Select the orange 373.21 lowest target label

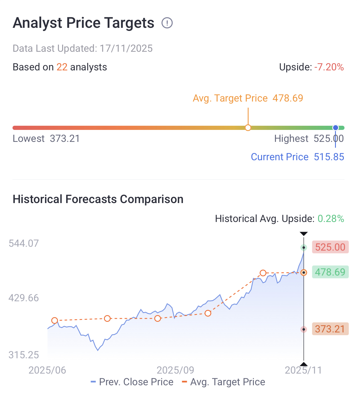(x=330, y=329)
